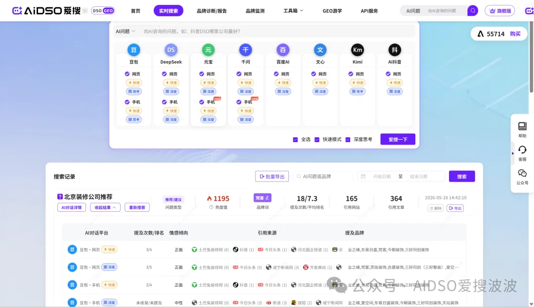Click the 热度值 fire icon
The height and width of the screenshot is (307, 534).
[x=209, y=198]
